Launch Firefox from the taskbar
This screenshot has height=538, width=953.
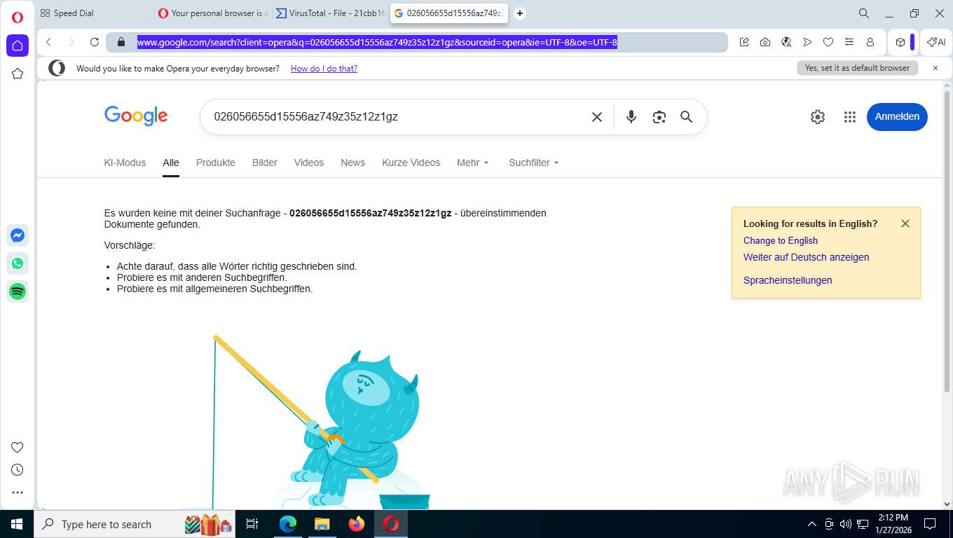pos(357,524)
